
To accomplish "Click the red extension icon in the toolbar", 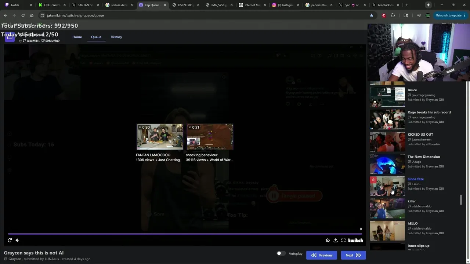I will pyautogui.click(x=384, y=15).
